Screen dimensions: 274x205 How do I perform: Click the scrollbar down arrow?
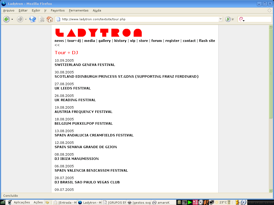pyautogui.click(x=271, y=191)
